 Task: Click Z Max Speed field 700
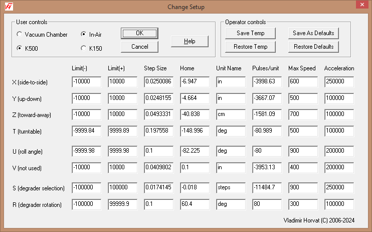tap(303, 114)
